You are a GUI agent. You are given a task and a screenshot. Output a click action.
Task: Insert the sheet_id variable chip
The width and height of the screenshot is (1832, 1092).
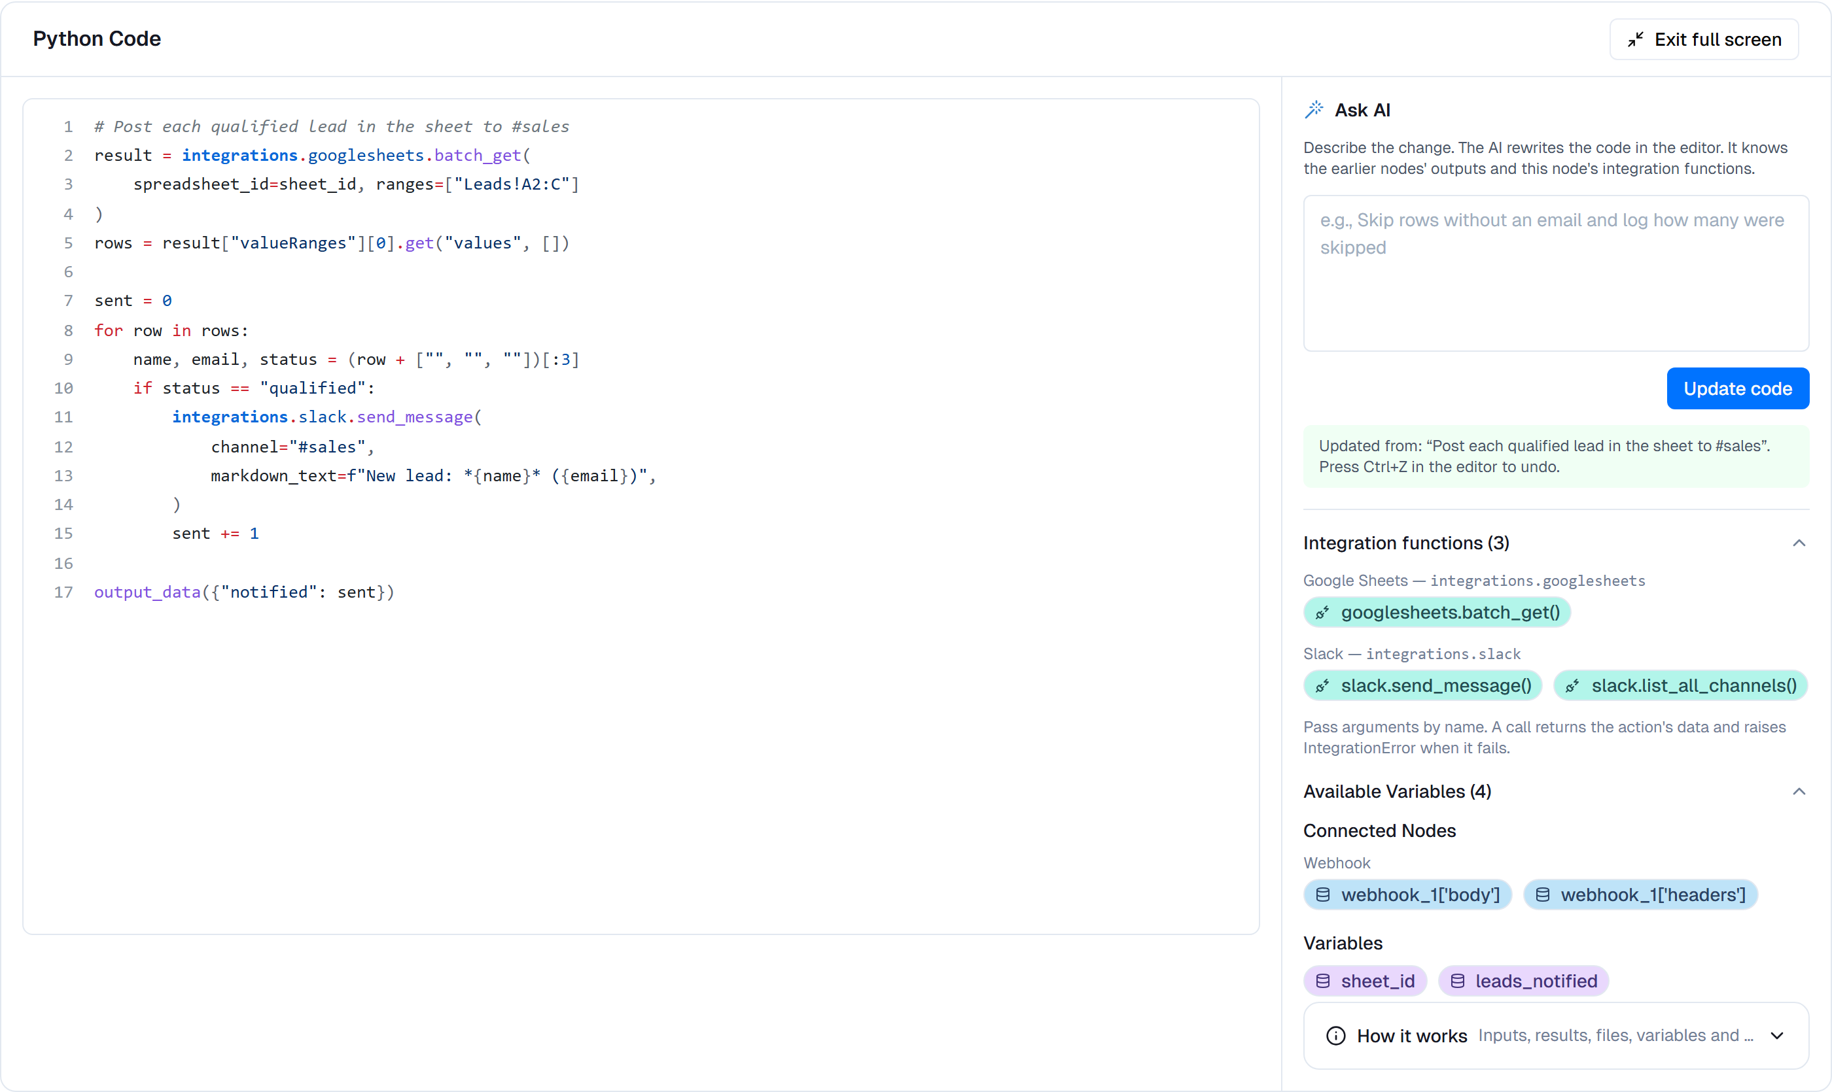pos(1364,981)
